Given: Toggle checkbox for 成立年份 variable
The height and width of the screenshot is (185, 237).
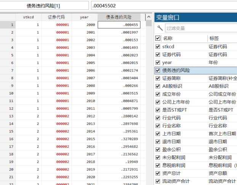Looking at the screenshot, I should point(158,94).
